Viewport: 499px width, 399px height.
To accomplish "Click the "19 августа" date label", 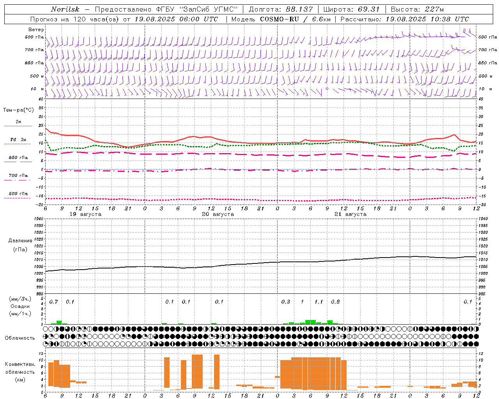I will click(85, 214).
